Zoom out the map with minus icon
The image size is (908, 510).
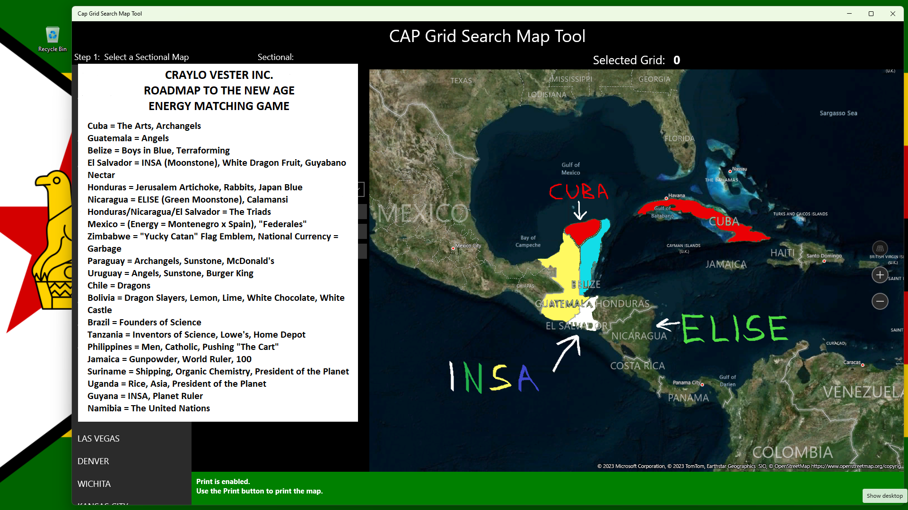tap(880, 301)
